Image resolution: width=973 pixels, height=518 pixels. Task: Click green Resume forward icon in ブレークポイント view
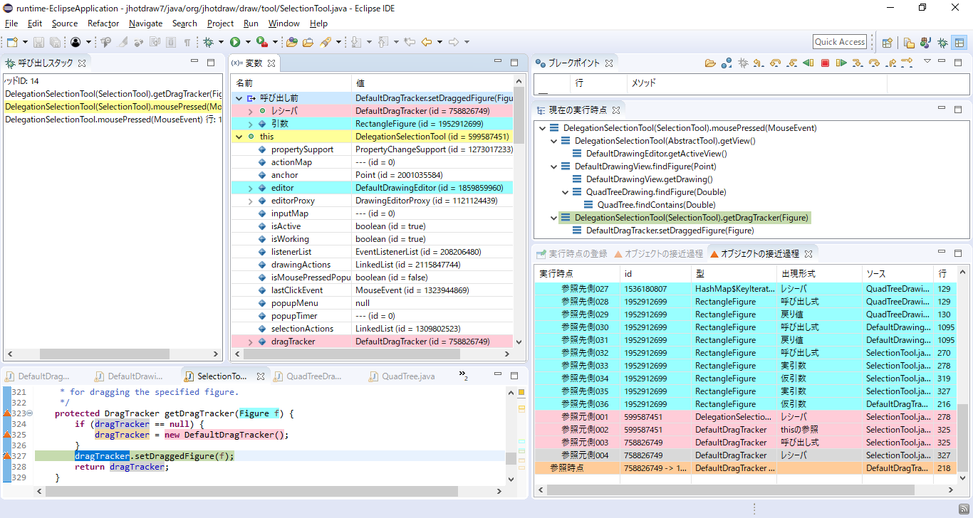tap(841, 63)
